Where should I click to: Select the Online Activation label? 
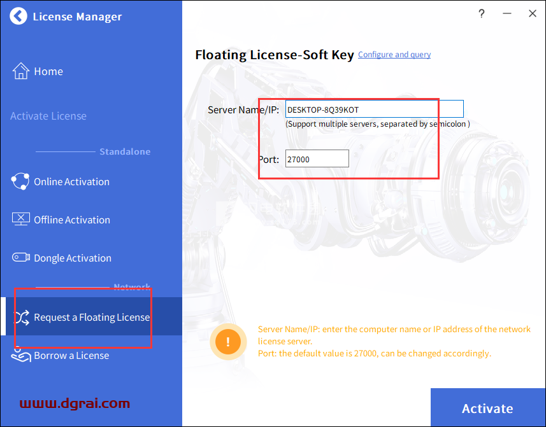tap(71, 181)
